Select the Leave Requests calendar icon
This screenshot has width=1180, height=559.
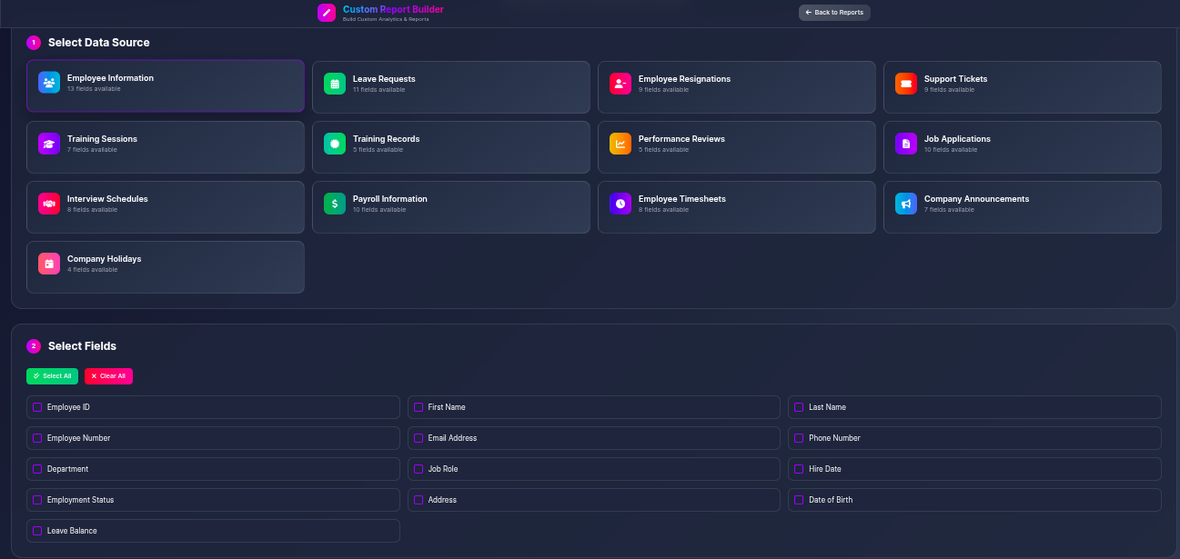click(x=335, y=84)
